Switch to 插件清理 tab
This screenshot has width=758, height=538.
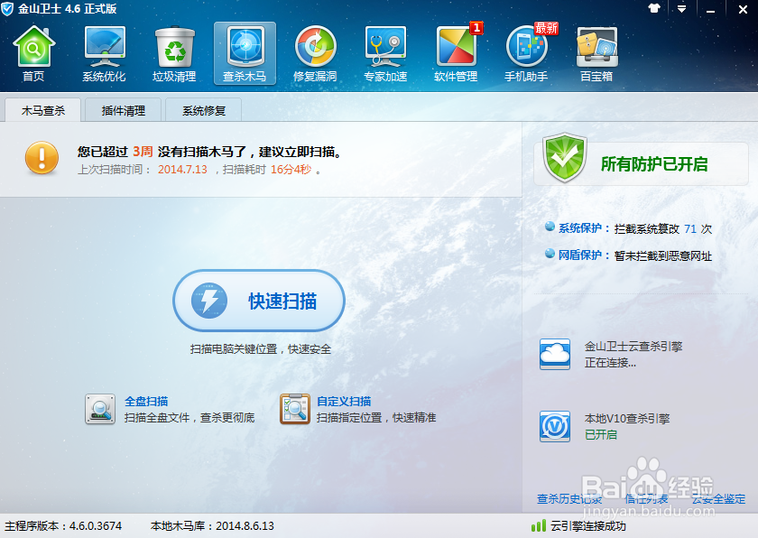(x=124, y=111)
